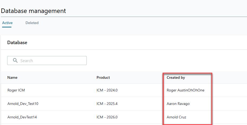The image size is (247, 125).
Task: Click the Database section heading
Action: click(17, 42)
